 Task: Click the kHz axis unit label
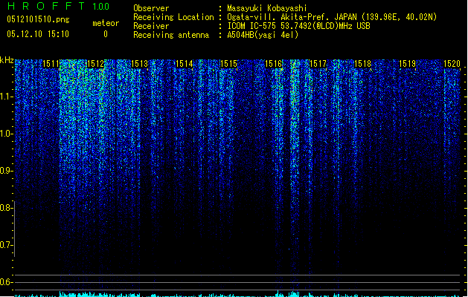(7, 60)
